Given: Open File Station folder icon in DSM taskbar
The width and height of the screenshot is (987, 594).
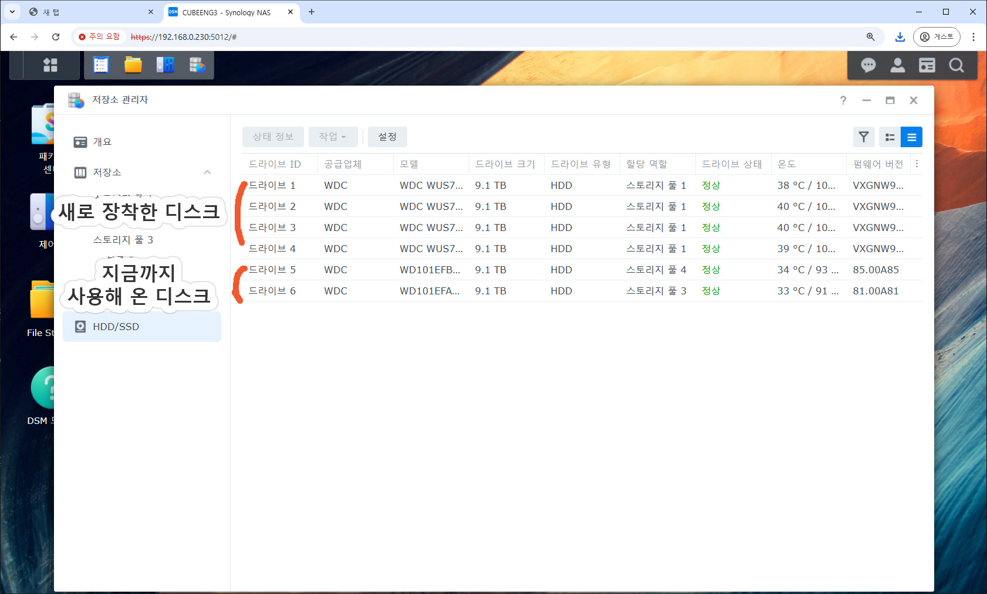Looking at the screenshot, I should coord(133,65).
